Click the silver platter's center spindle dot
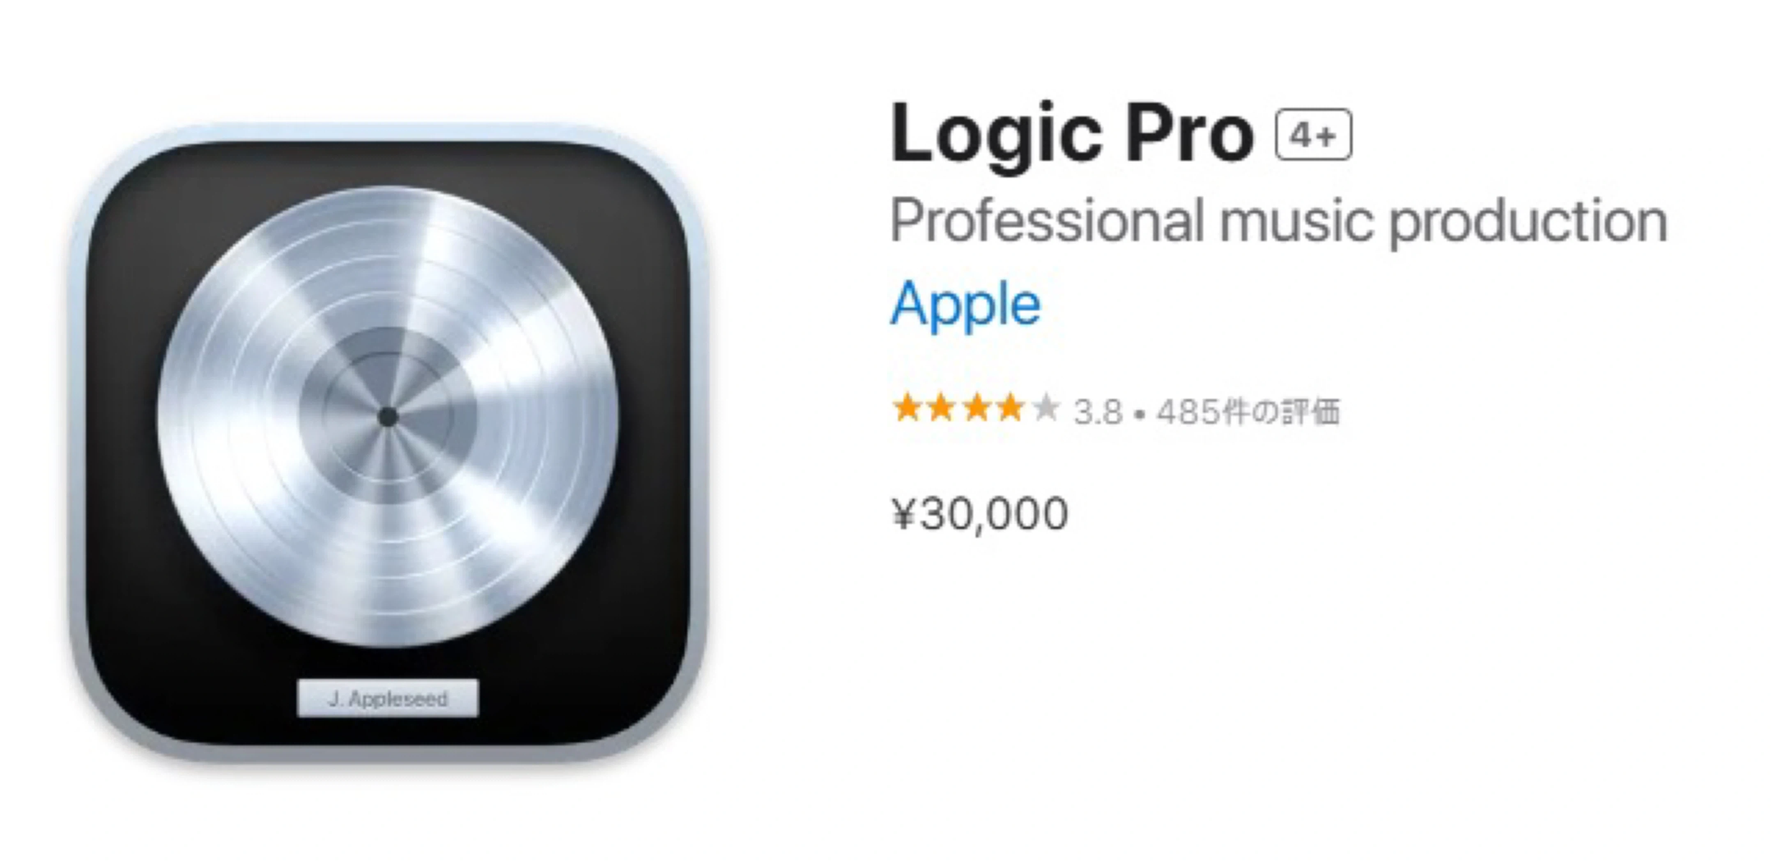The height and width of the screenshot is (862, 1774). pos(388,417)
